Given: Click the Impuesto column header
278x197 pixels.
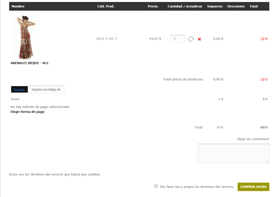Looking at the screenshot, I should [215, 6].
